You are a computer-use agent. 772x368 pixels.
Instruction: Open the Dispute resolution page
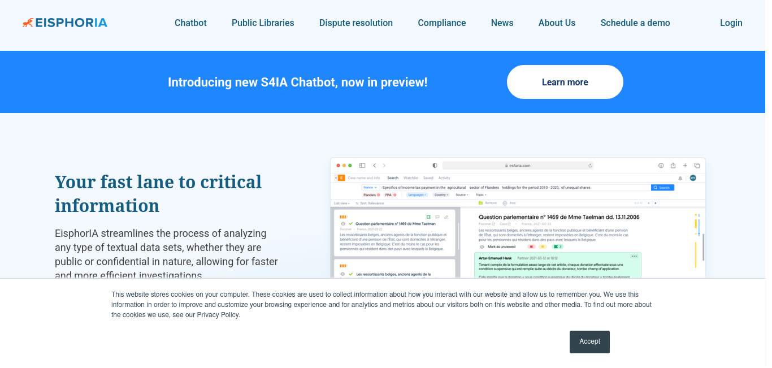click(x=356, y=23)
